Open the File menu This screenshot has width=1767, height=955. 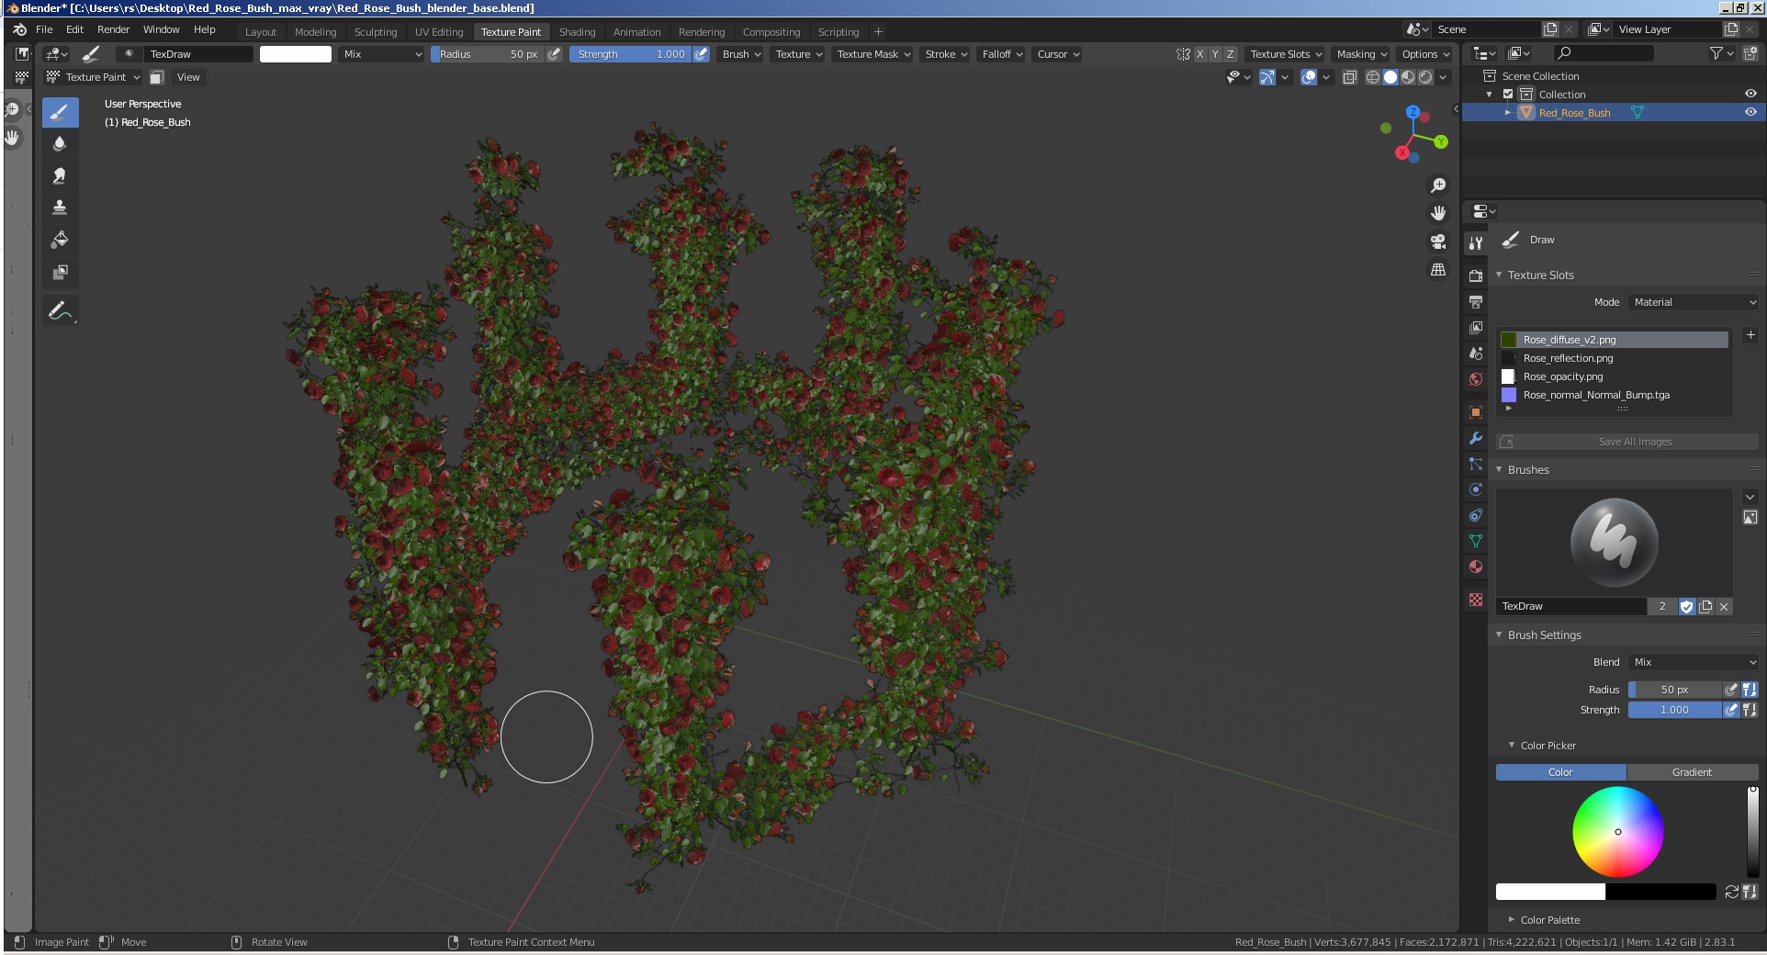[44, 29]
